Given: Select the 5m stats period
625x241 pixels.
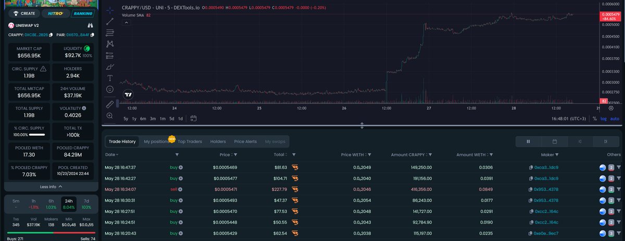Looking at the screenshot, I should pyautogui.click(x=16, y=204).
